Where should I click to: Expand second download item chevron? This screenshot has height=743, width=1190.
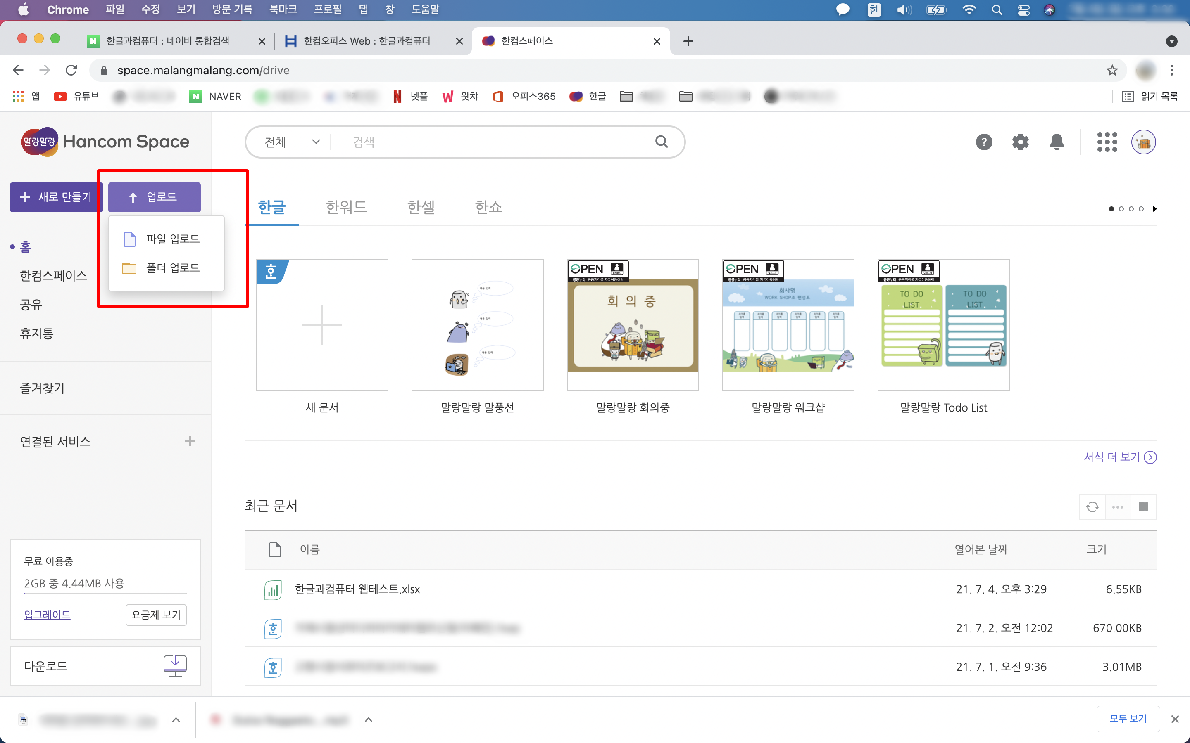click(369, 720)
